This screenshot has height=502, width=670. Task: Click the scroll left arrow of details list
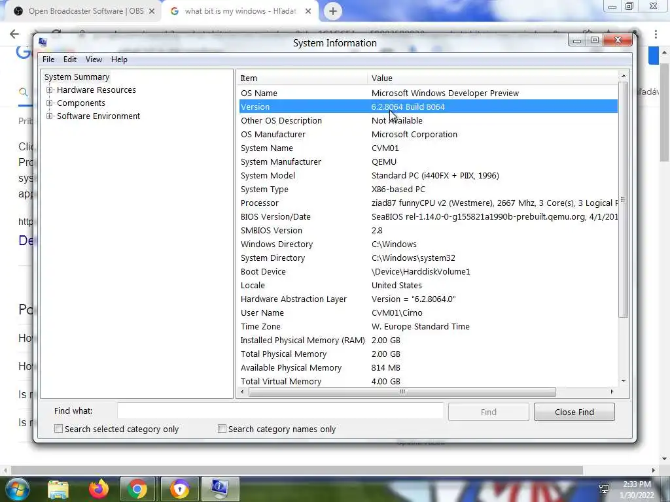(x=242, y=392)
